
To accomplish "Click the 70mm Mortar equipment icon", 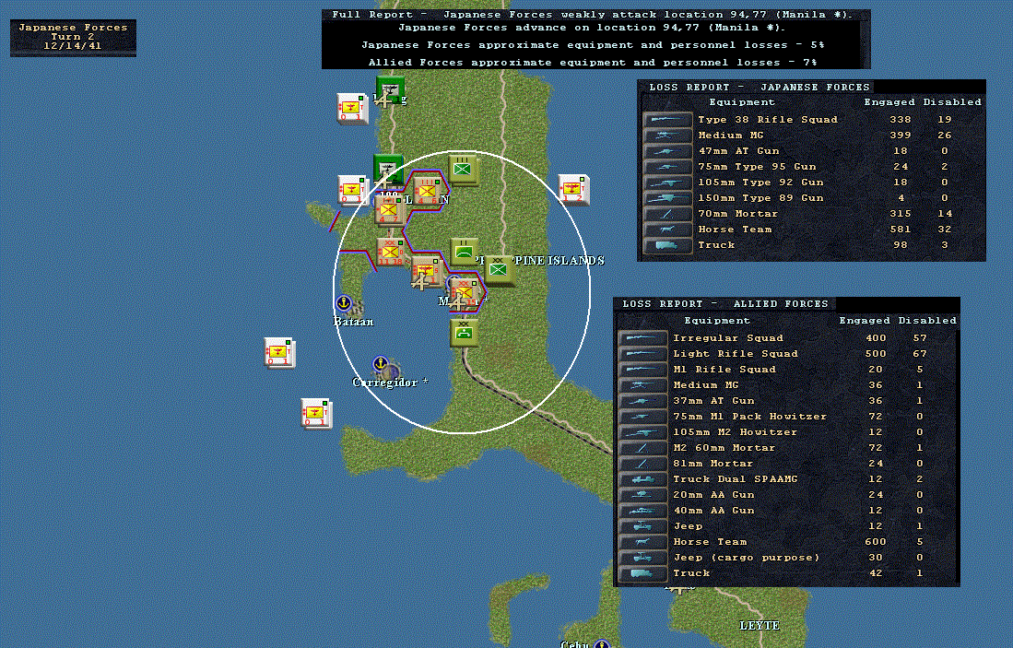I will [x=667, y=214].
